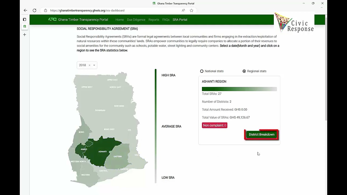Image resolution: width=347 pixels, height=195 pixels.
Task: Expand the year dropdown arrow
Action: point(94,65)
